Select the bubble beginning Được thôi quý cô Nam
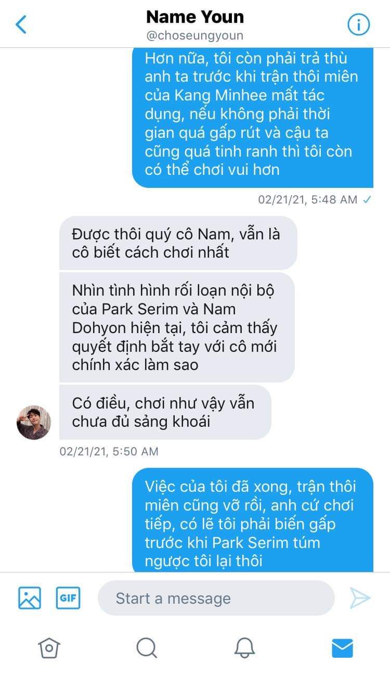Viewport: 390px width, 675px height. pyautogui.click(x=178, y=243)
